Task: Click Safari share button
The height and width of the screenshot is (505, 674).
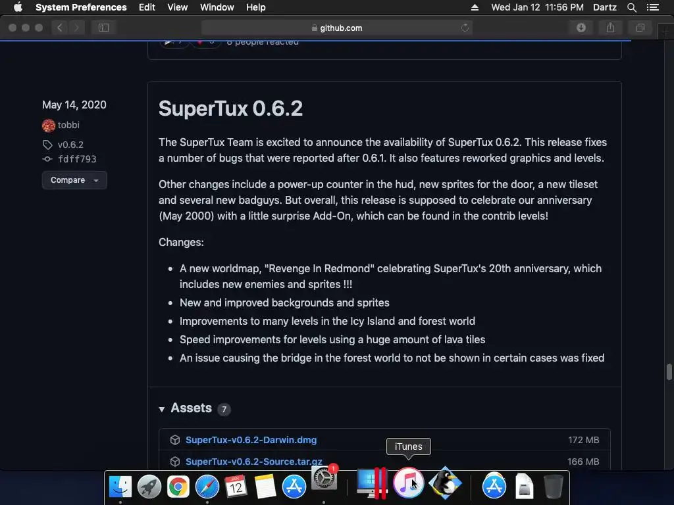Action: [x=610, y=28]
